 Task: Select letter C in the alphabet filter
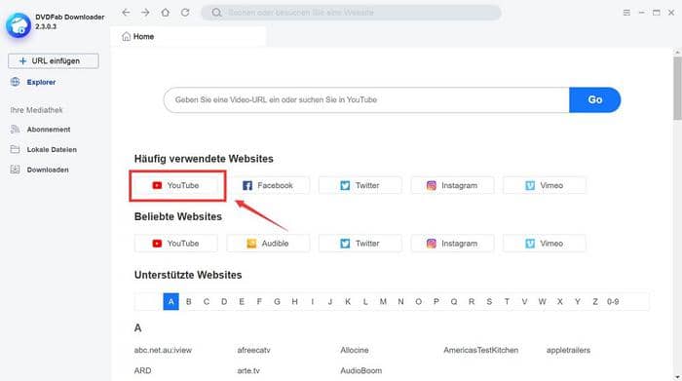207,301
